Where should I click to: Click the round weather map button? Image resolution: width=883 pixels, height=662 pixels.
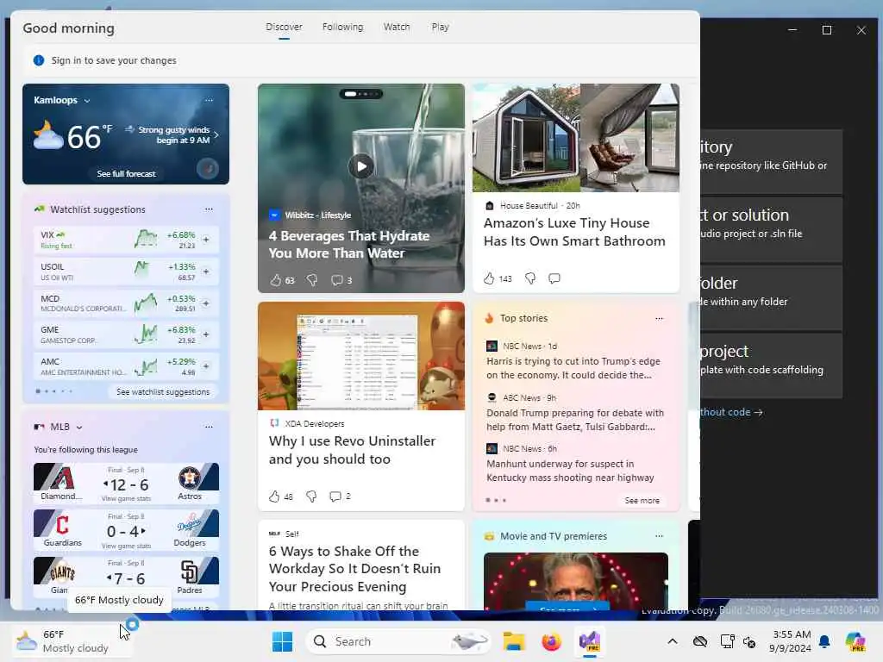(208, 169)
